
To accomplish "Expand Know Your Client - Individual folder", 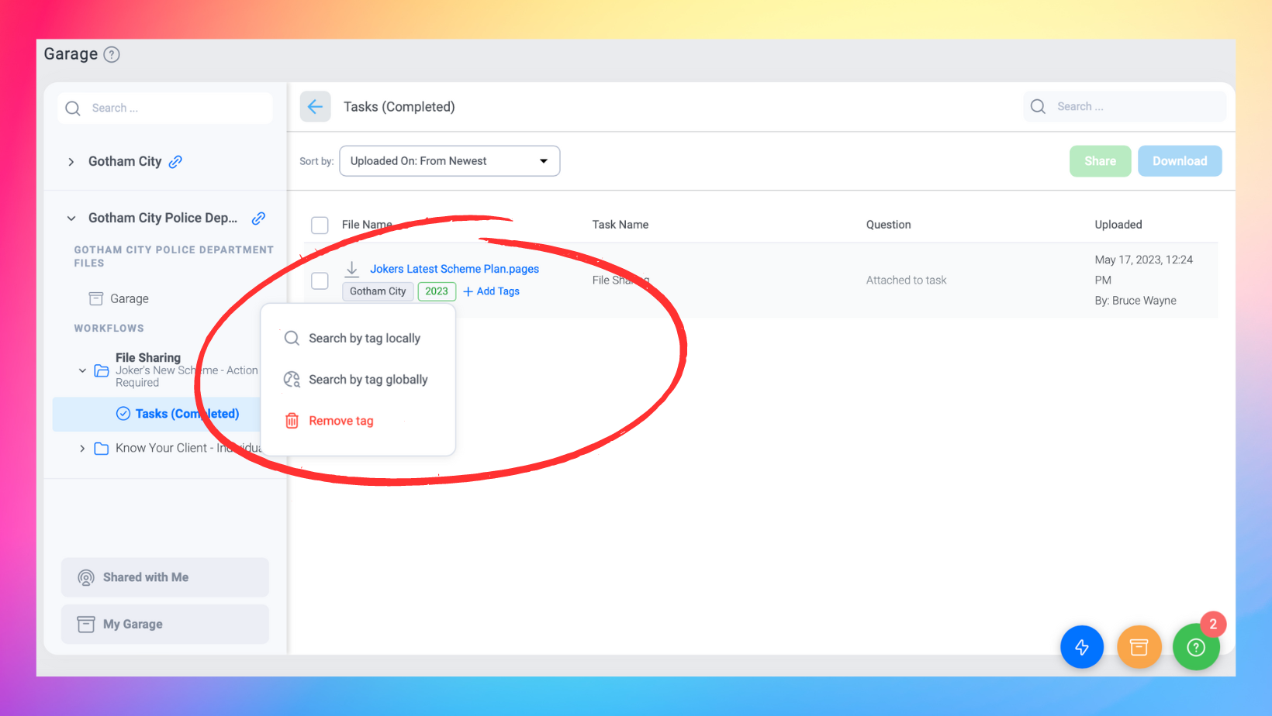I will [x=82, y=448].
